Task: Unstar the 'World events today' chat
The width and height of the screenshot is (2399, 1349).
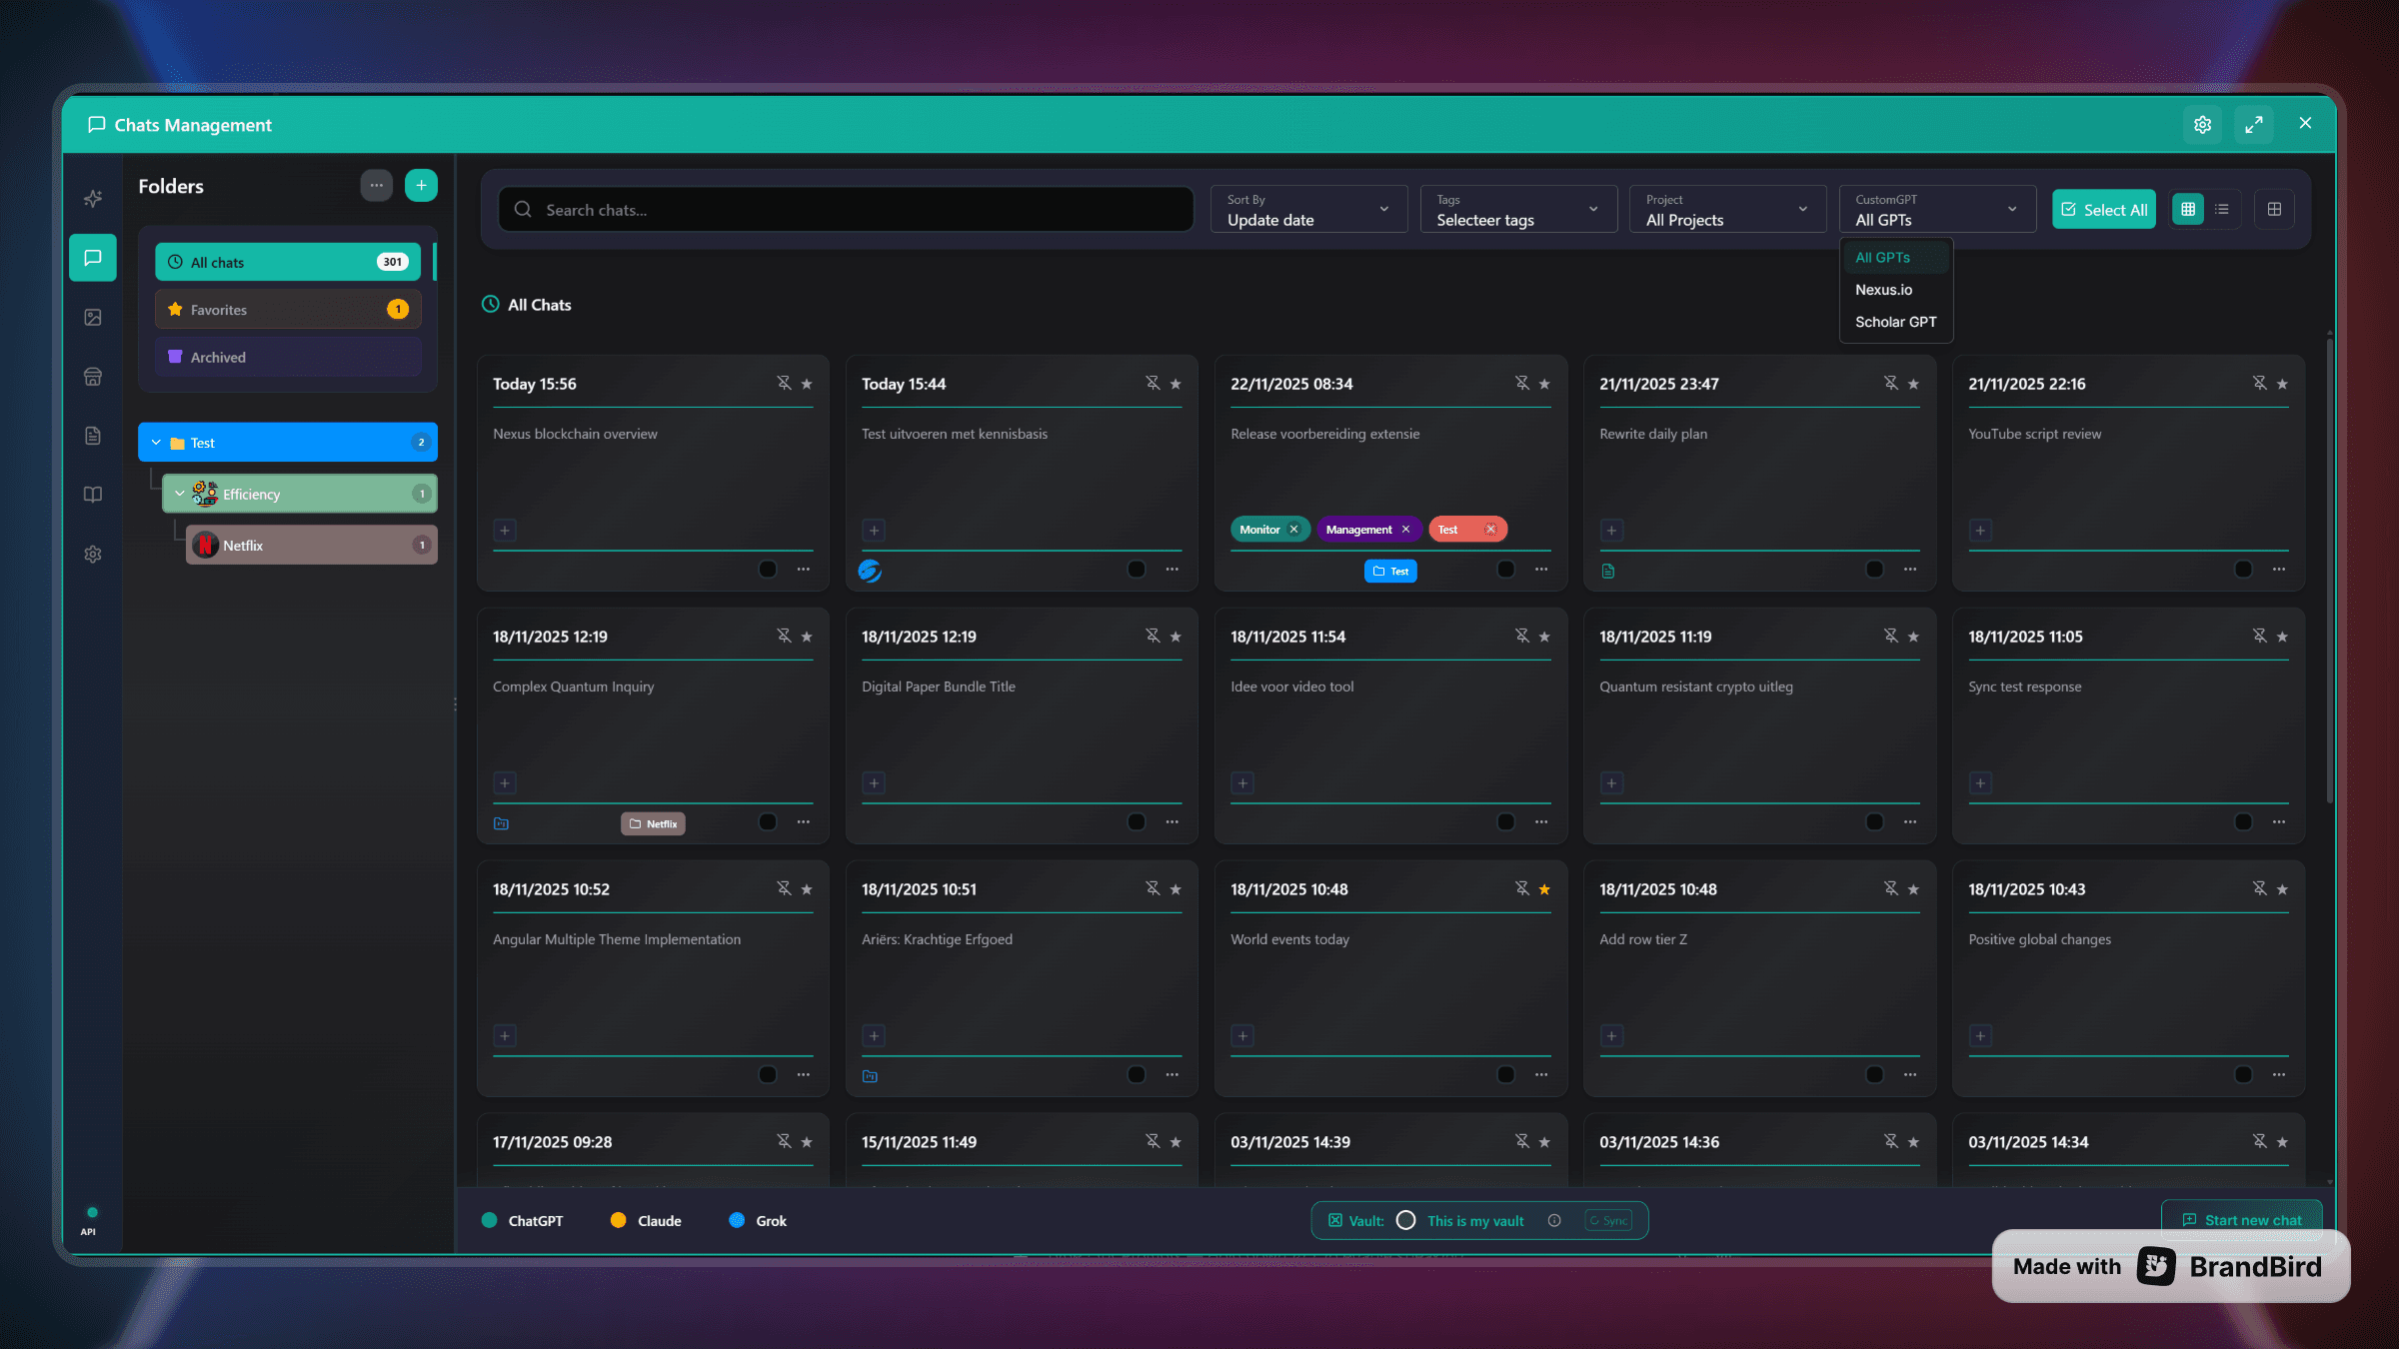Action: 1543,888
